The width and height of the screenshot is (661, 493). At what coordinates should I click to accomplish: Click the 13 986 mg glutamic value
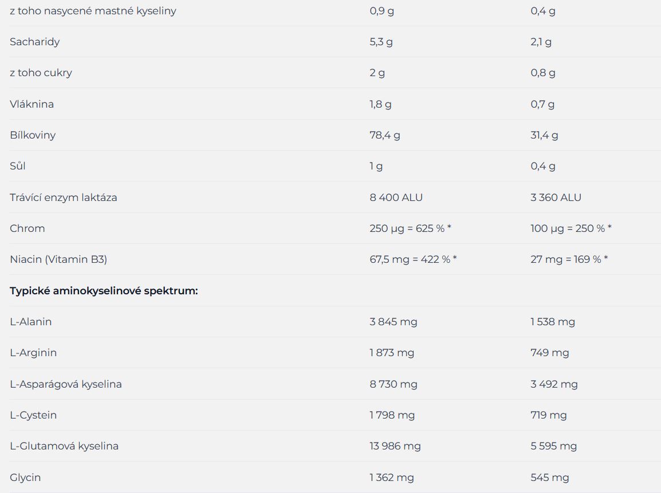[395, 446]
